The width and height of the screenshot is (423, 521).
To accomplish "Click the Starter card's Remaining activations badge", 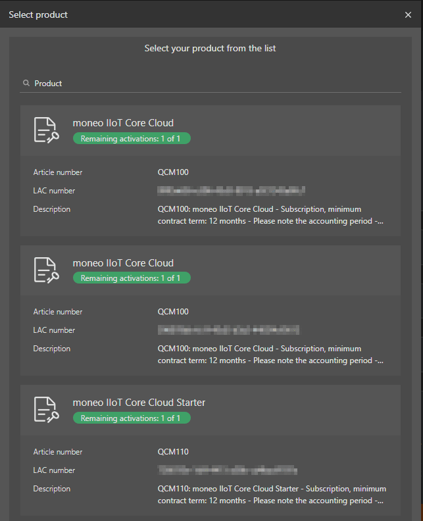I will tap(132, 418).
